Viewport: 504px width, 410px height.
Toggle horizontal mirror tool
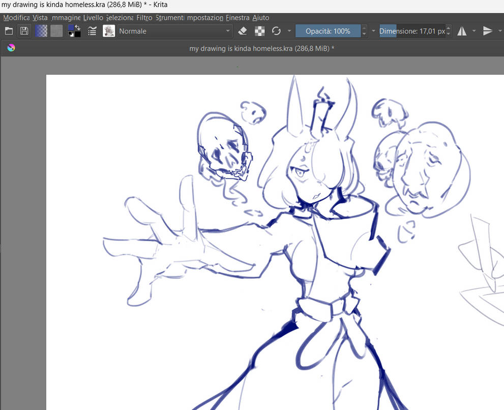click(x=462, y=31)
